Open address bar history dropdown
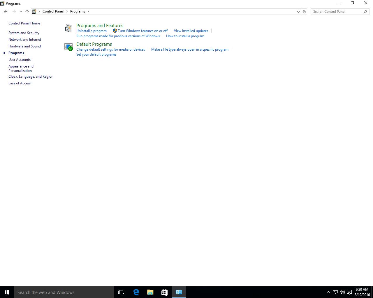The image size is (373, 298). (x=298, y=12)
